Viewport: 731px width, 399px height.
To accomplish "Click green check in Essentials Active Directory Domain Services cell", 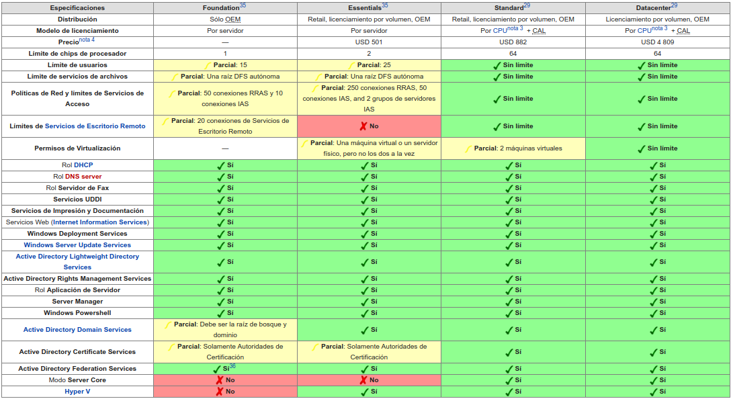I will tap(365, 330).
